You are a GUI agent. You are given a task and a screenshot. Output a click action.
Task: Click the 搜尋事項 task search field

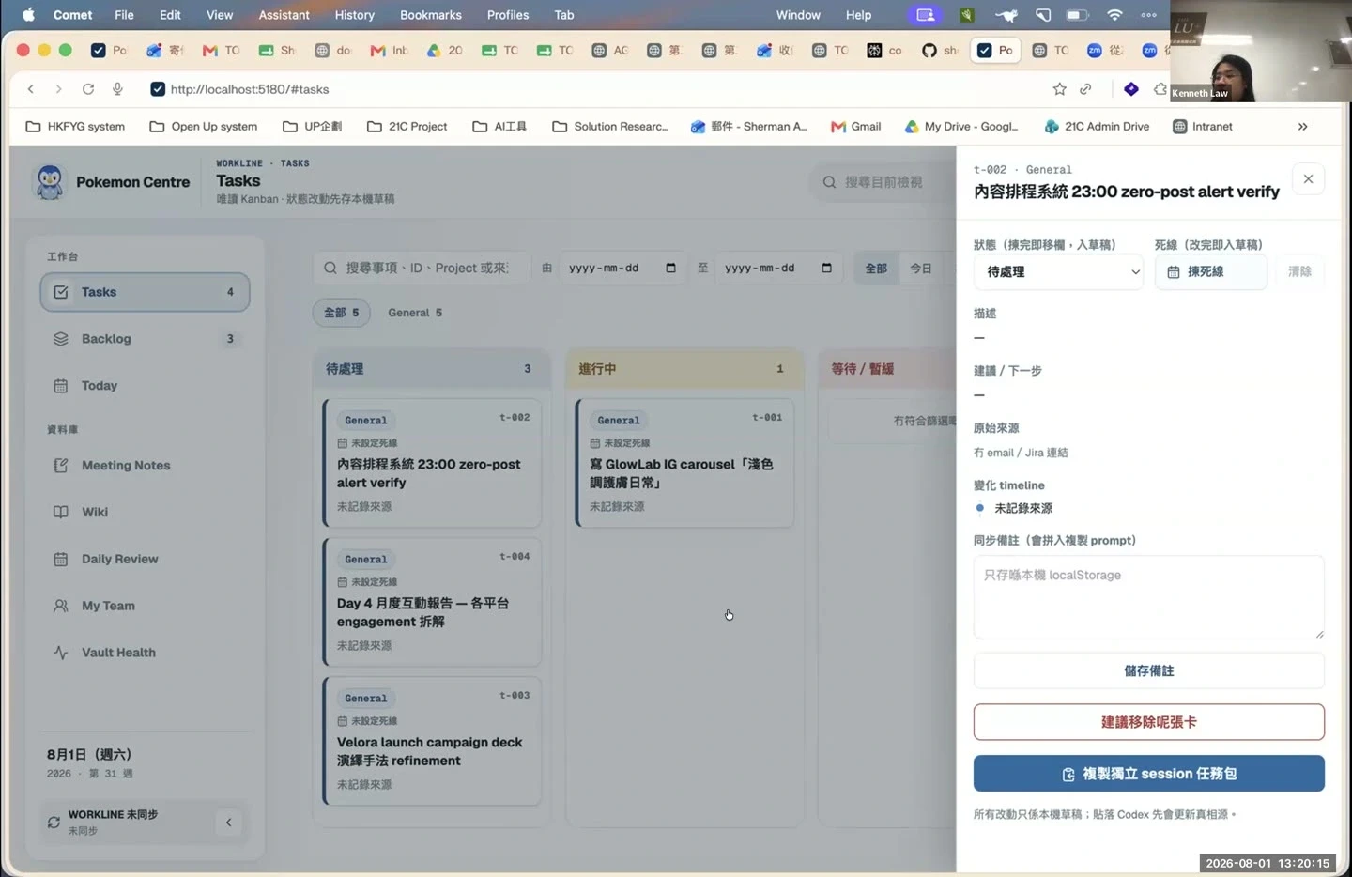coord(422,269)
